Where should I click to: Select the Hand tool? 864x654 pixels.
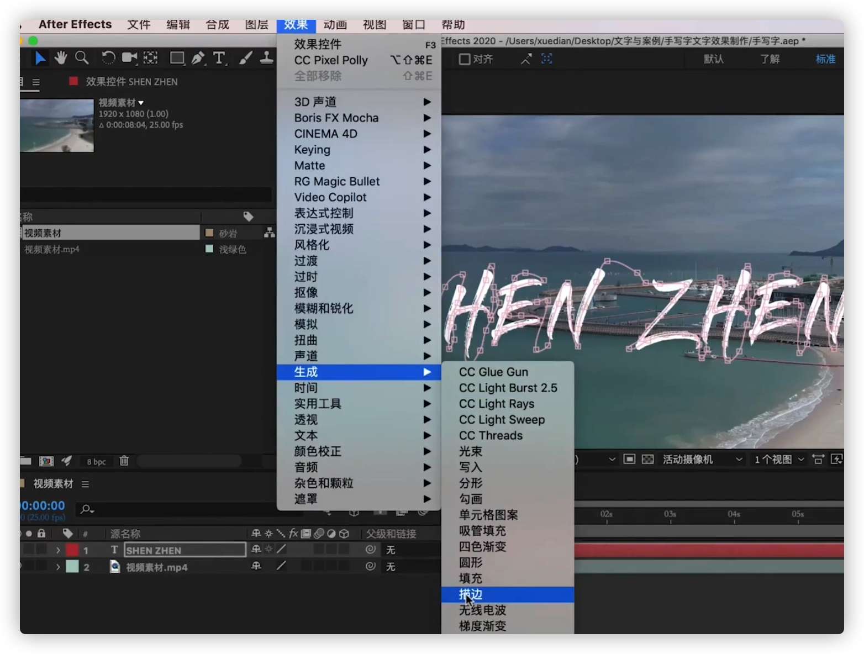(61, 57)
